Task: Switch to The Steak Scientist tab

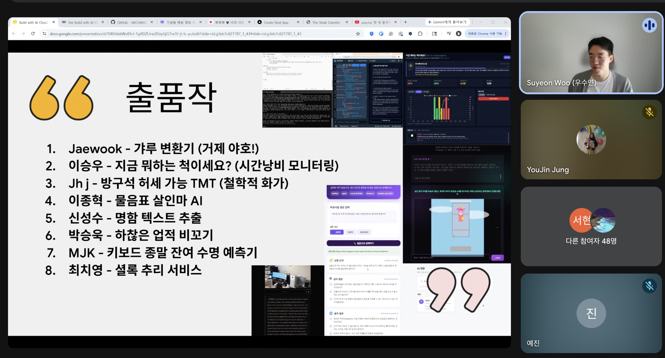Action: 326,22
